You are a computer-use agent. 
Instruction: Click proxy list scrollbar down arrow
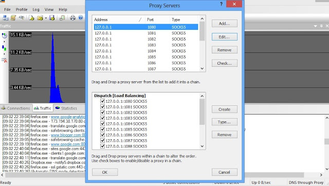pos(202,68)
